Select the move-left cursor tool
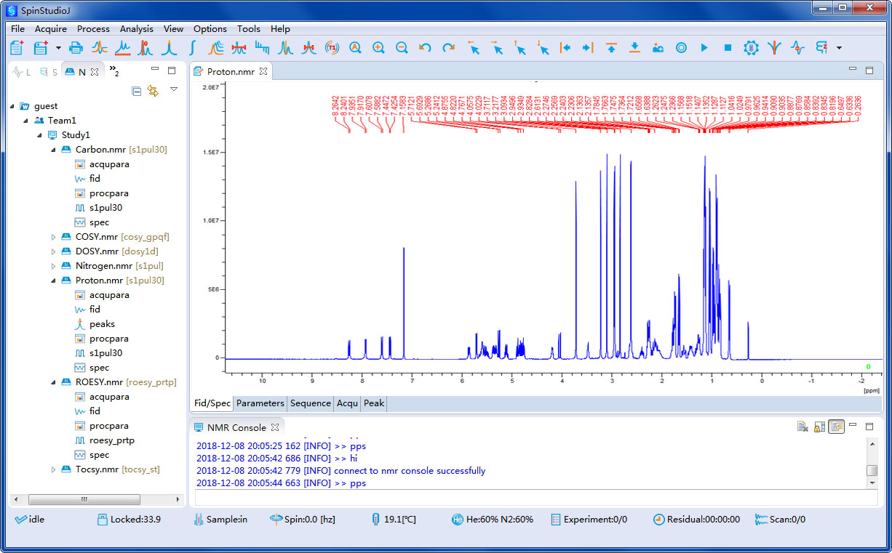Screen dimensions: 892x553 pyautogui.click(x=473, y=48)
